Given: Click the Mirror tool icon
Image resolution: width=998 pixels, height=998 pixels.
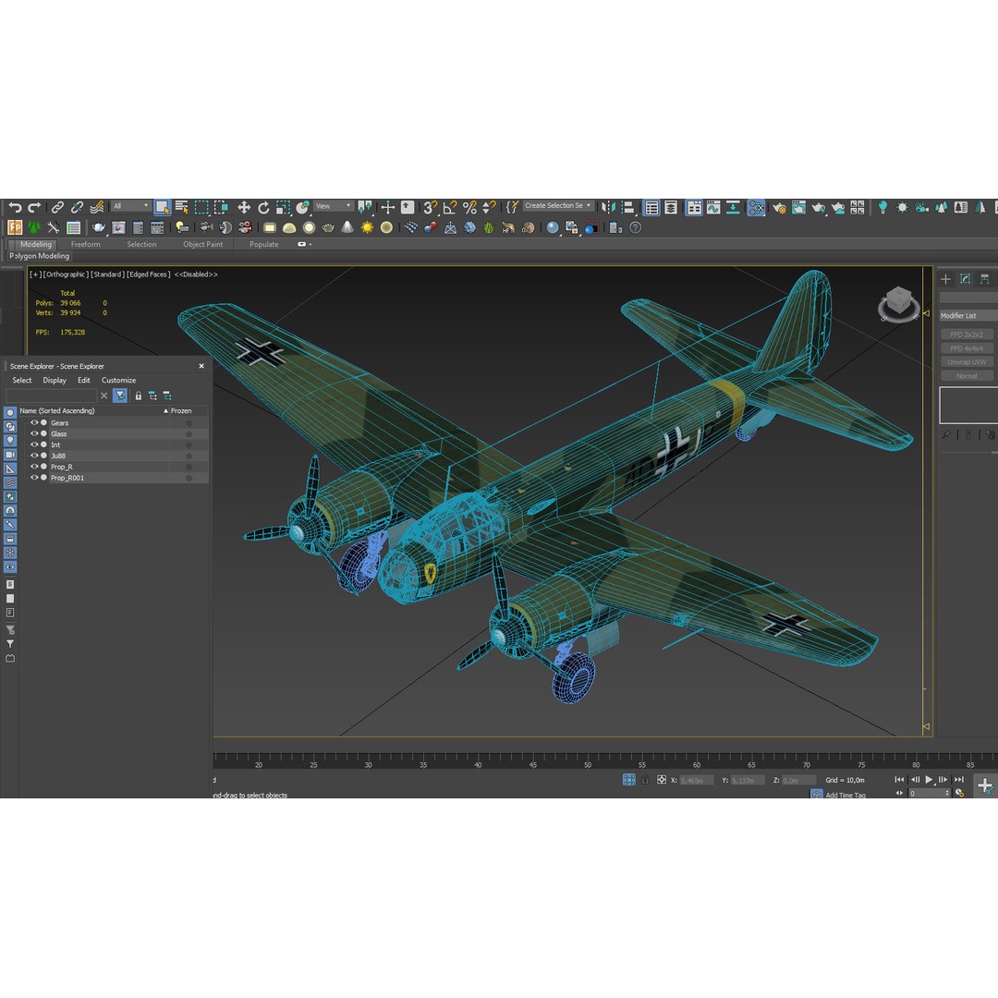Looking at the screenshot, I should (608, 207).
